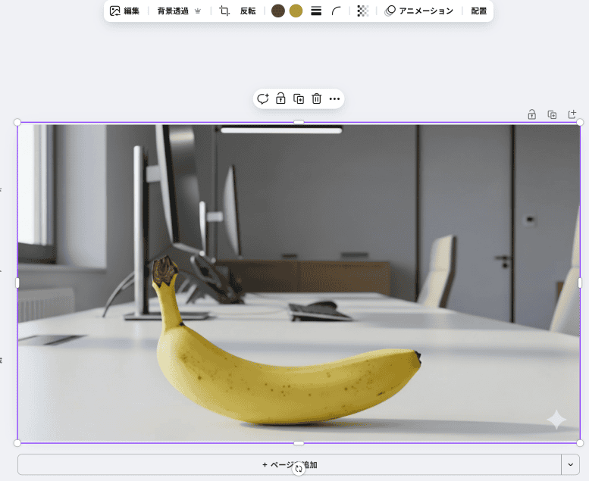The image size is (589, 481).
Task: Open the border style lines icon
Action: click(x=316, y=11)
